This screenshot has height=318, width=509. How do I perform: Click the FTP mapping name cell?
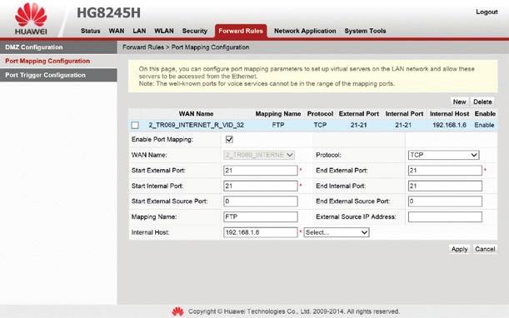click(x=278, y=125)
